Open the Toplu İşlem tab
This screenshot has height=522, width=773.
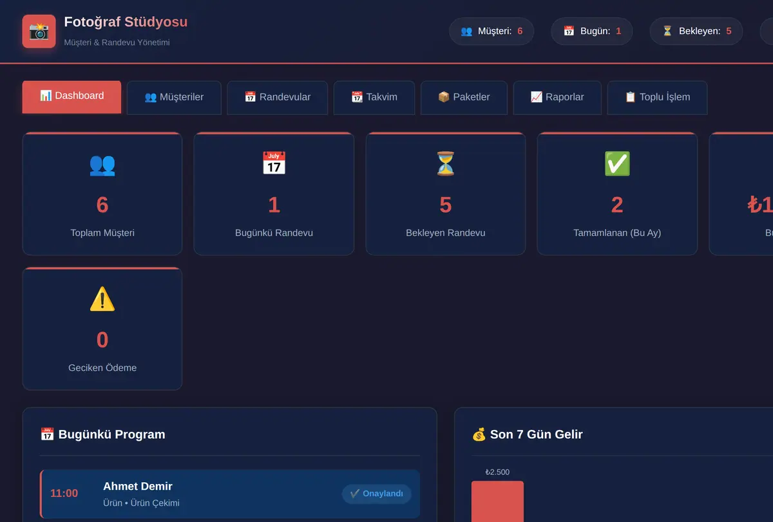point(657,97)
